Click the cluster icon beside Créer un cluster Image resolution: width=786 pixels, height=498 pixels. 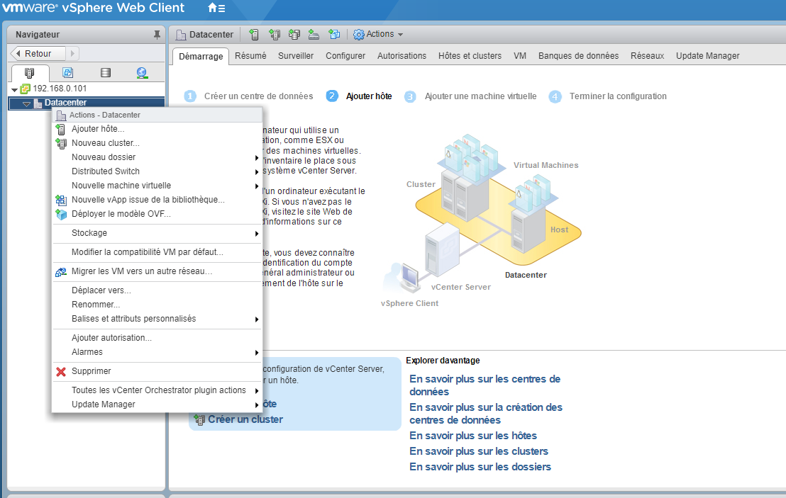[x=199, y=420]
